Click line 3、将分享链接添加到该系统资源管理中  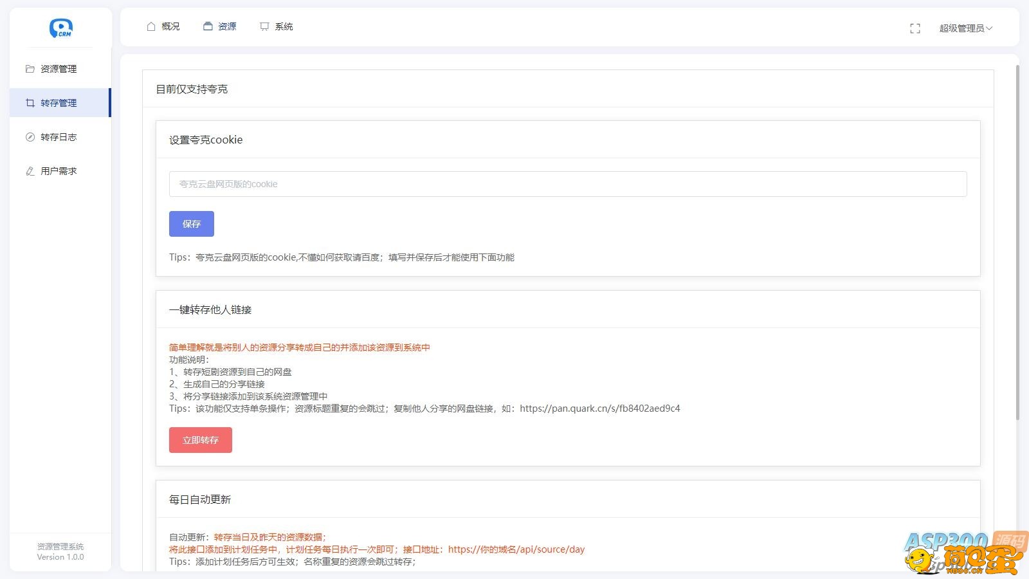(248, 396)
